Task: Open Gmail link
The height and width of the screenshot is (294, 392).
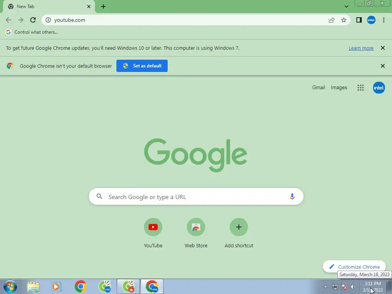Action: (318, 88)
